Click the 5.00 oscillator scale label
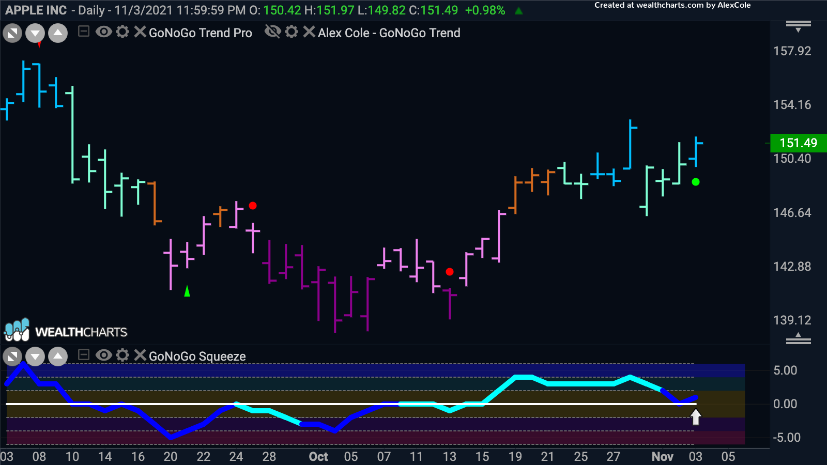Viewport: 827px width, 465px height. tap(785, 370)
